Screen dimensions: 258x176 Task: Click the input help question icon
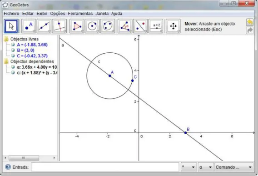coord(8,167)
